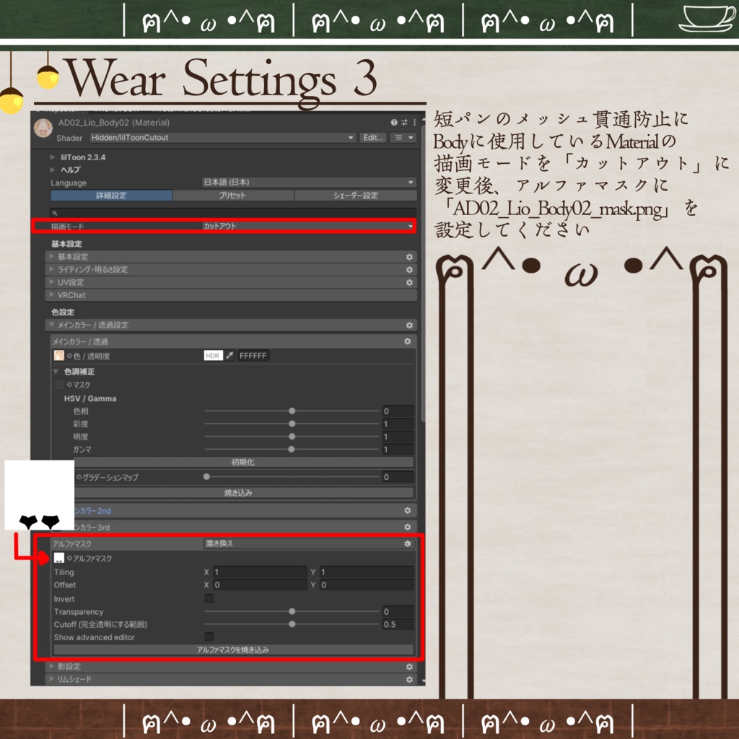The image size is (739, 739).
Task: Open the gear menu for UV設定 section
Action: tap(409, 282)
